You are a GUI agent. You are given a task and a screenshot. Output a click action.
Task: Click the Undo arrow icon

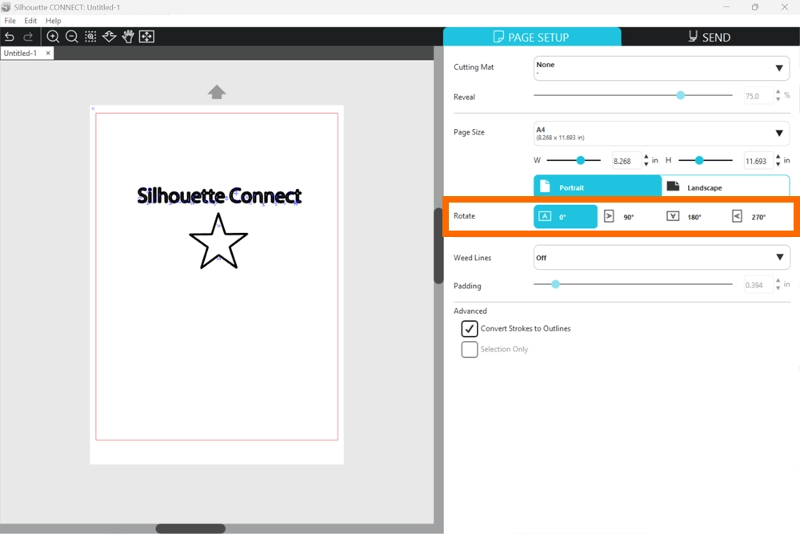point(10,37)
